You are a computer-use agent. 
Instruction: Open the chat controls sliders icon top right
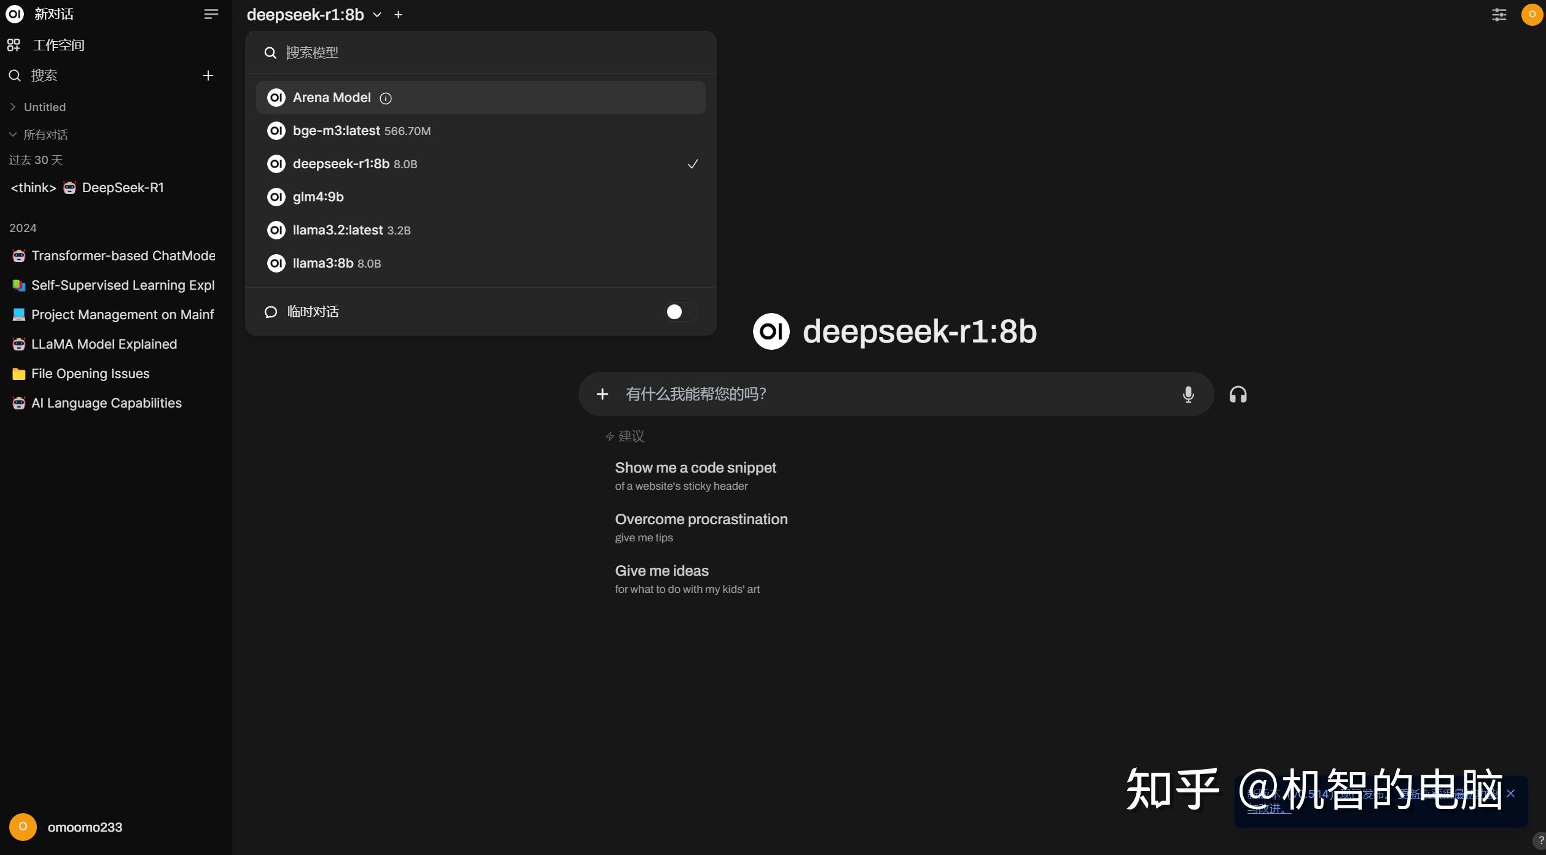tap(1499, 14)
